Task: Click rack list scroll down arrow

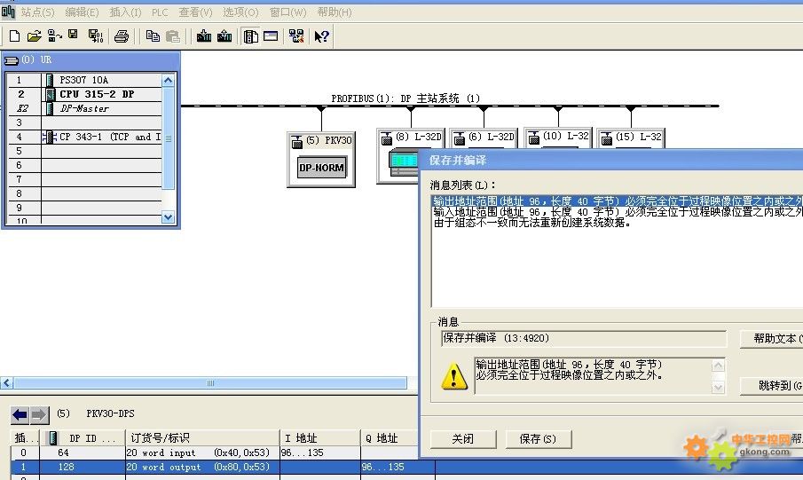Action: [169, 216]
